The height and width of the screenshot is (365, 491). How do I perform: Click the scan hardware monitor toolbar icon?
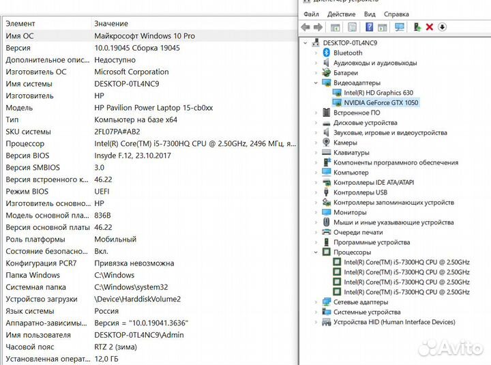point(399,27)
